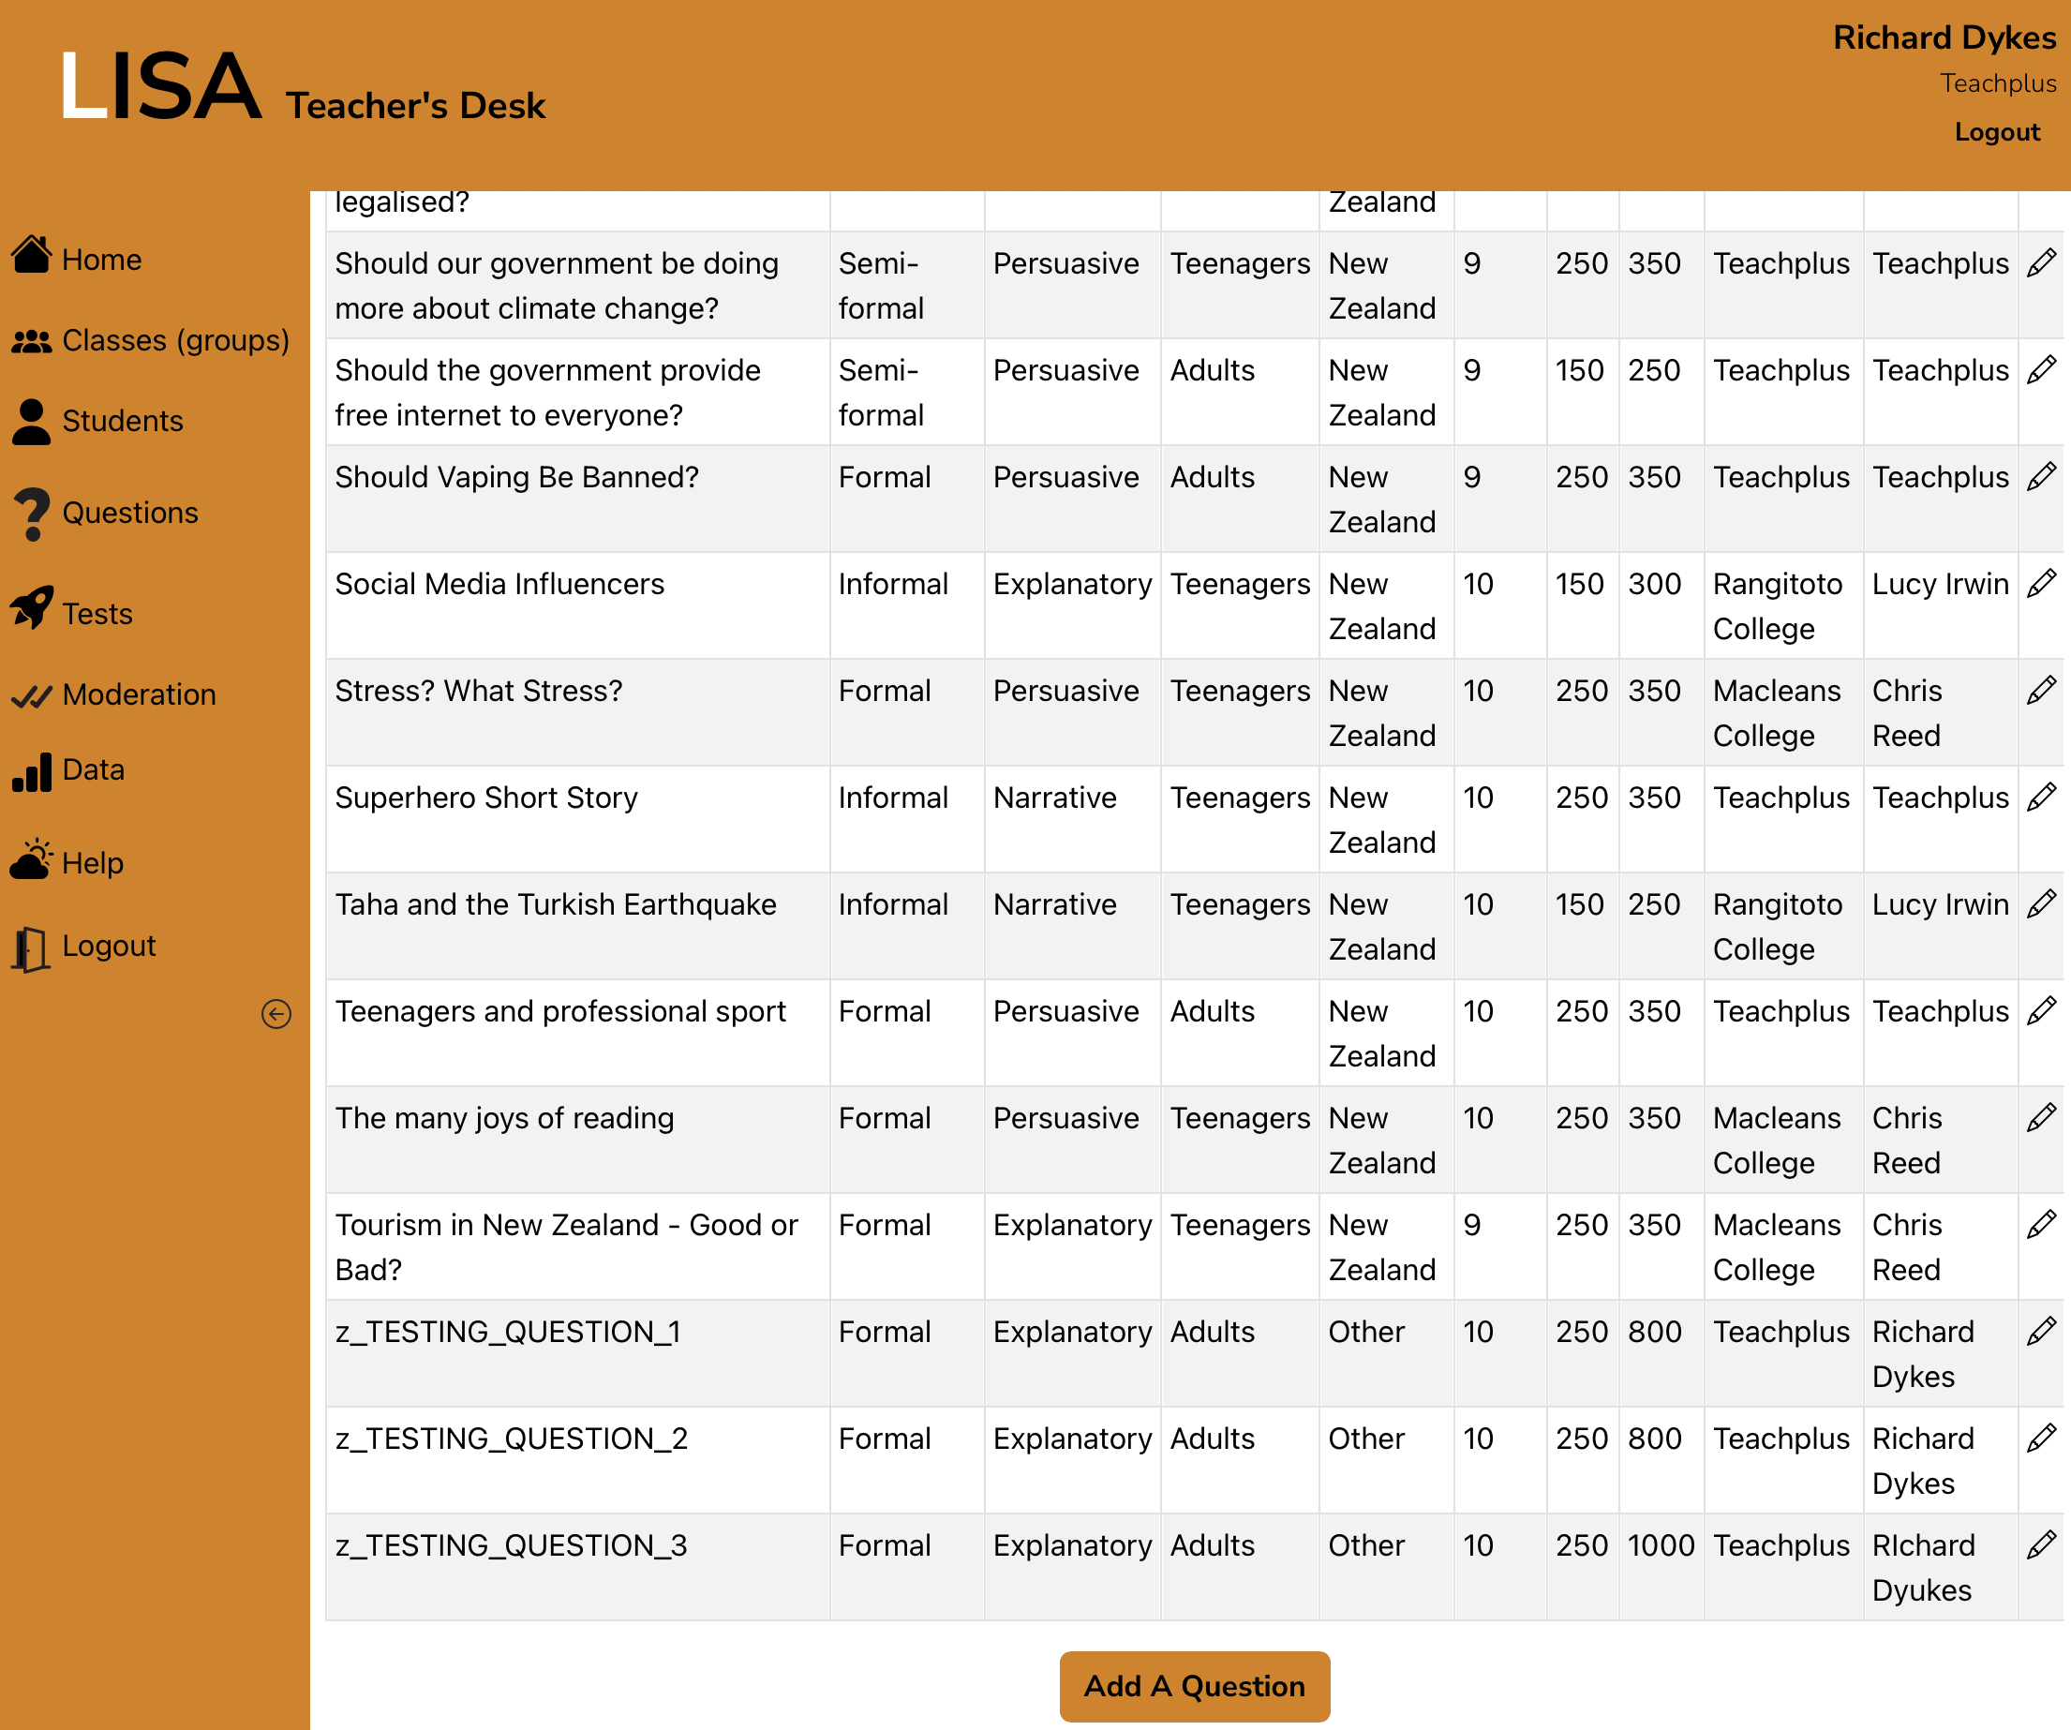Click Logout link under Teachplus header
2071x1730 pixels.
(x=1996, y=132)
